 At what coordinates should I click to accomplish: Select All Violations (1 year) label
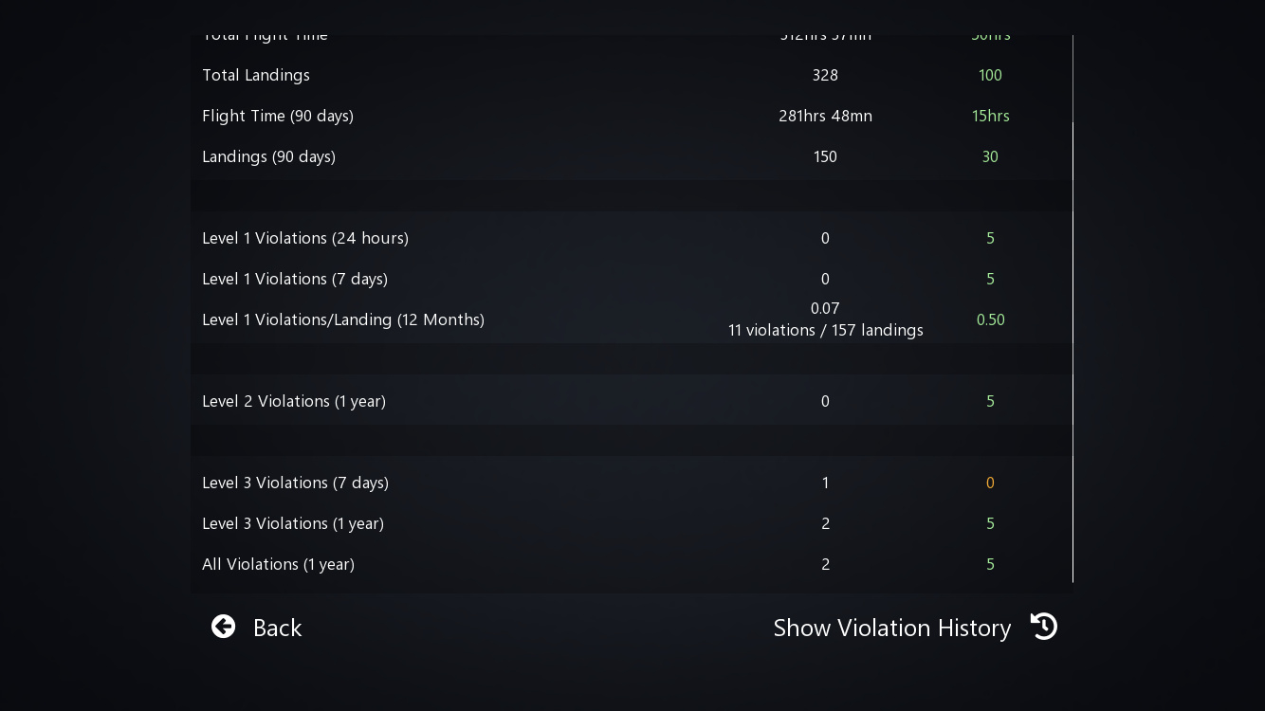click(x=278, y=564)
